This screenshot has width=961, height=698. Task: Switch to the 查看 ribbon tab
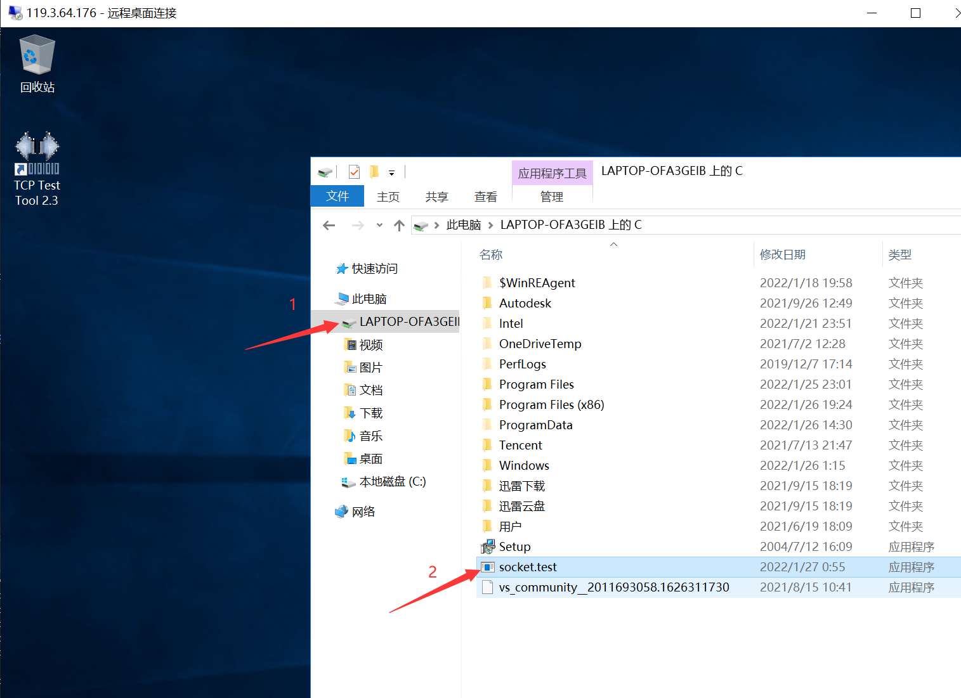(486, 197)
